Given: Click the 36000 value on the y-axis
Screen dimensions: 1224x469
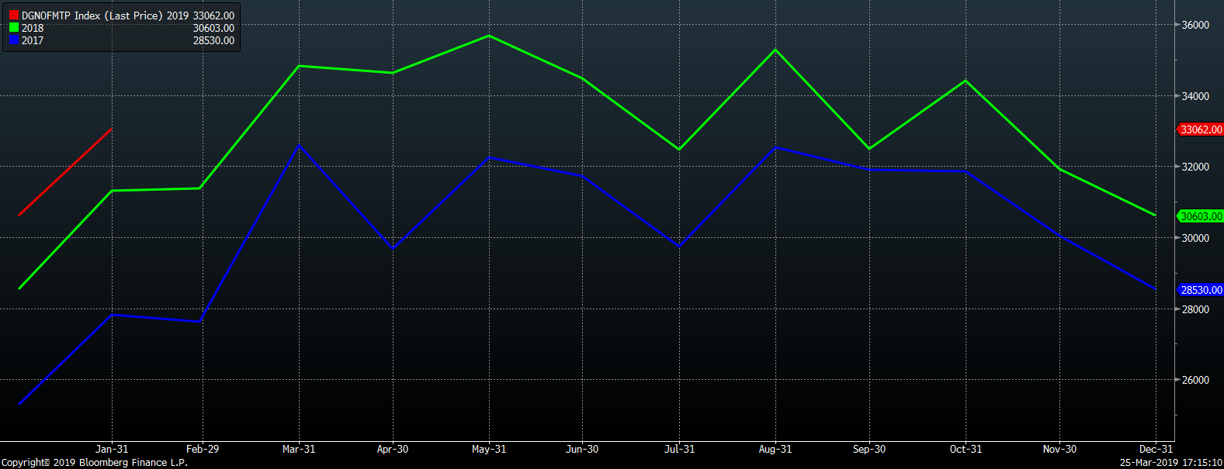Looking at the screenshot, I should [1195, 25].
